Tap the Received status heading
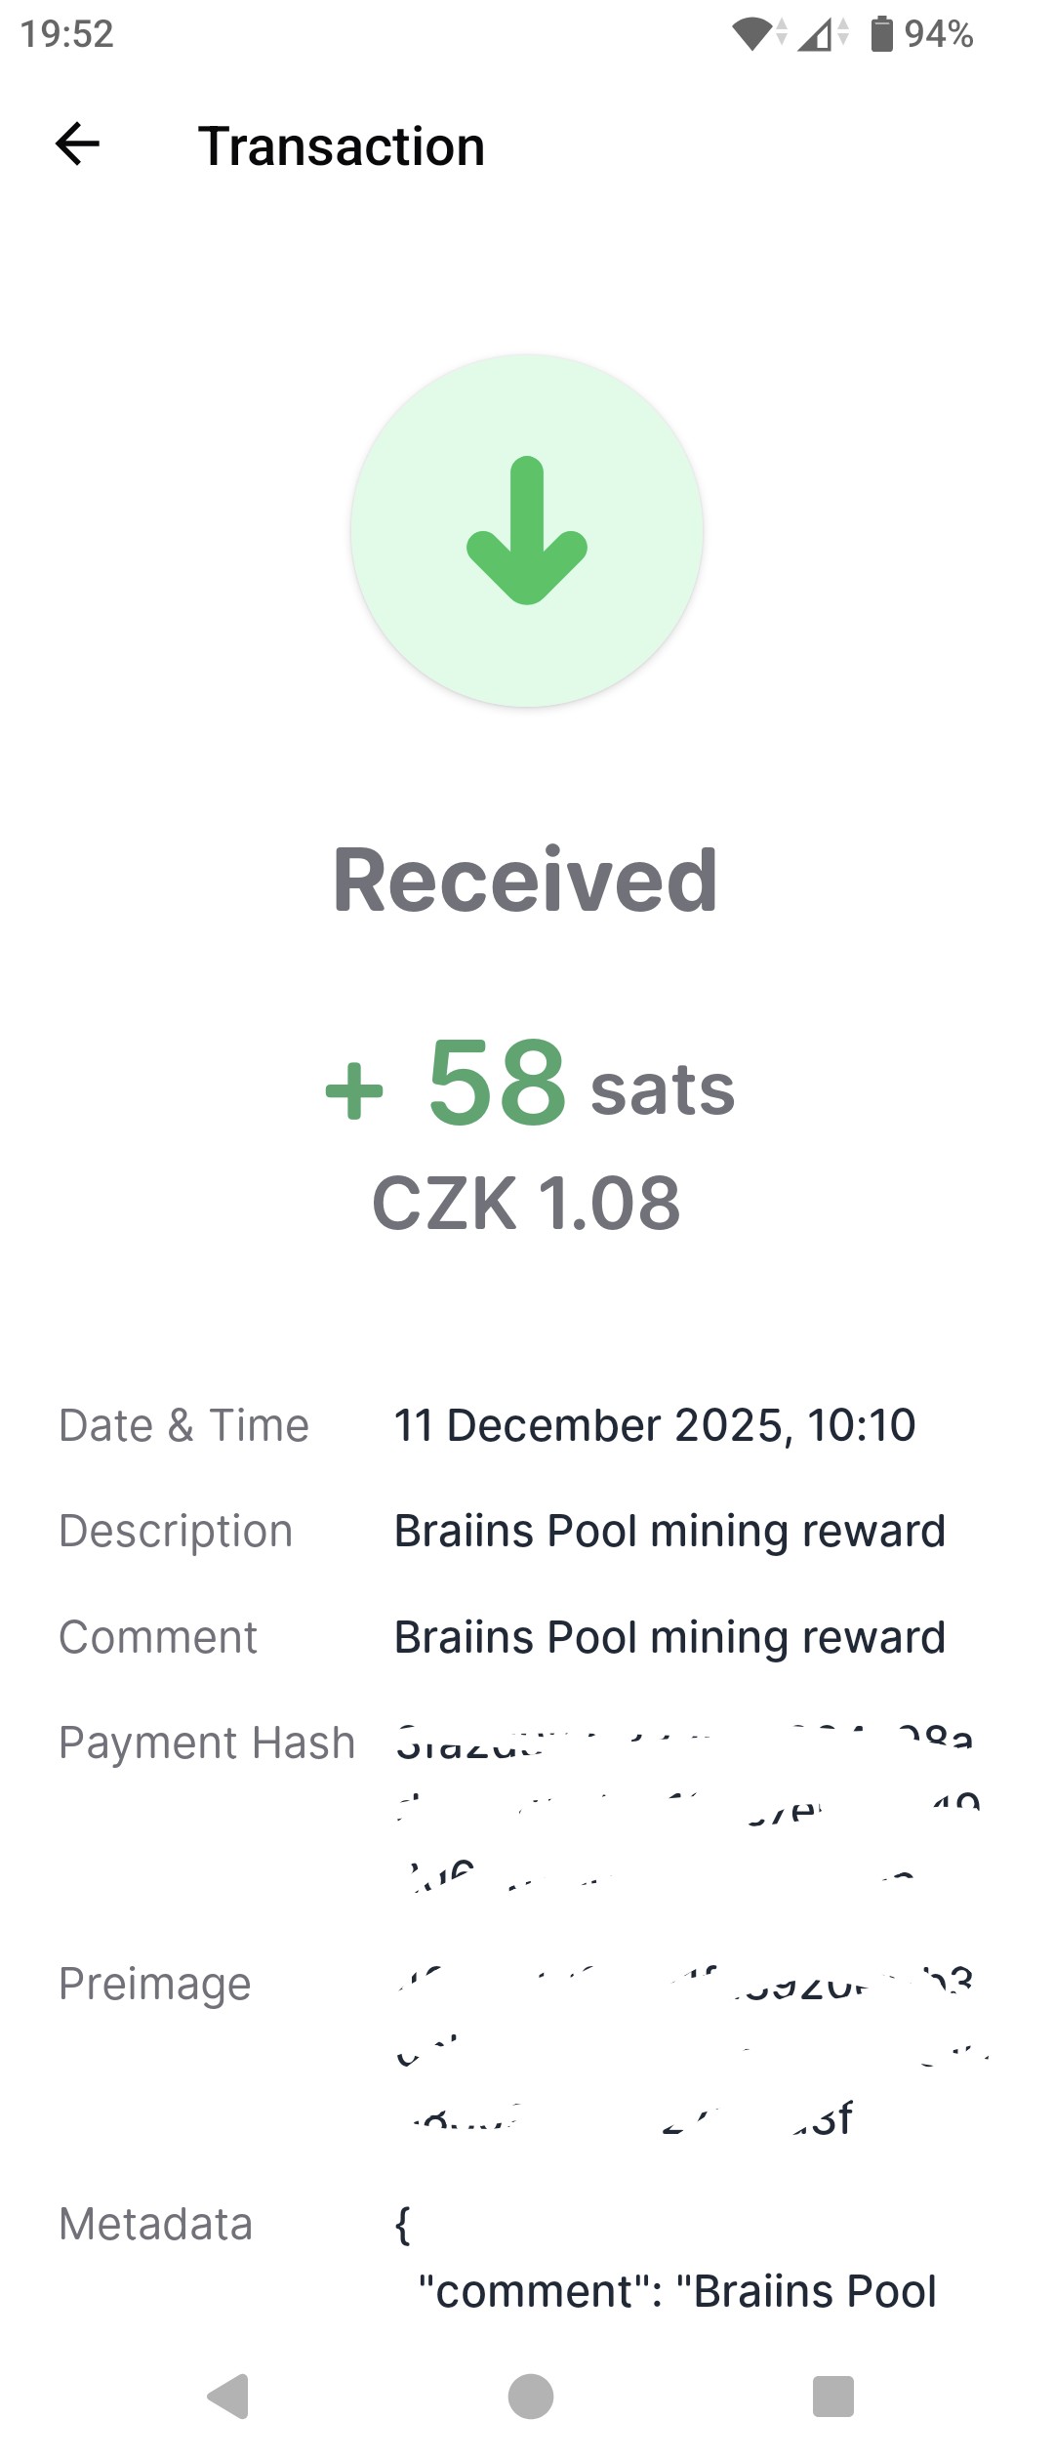Image resolution: width=1054 pixels, height=2460 pixels. tap(526, 881)
